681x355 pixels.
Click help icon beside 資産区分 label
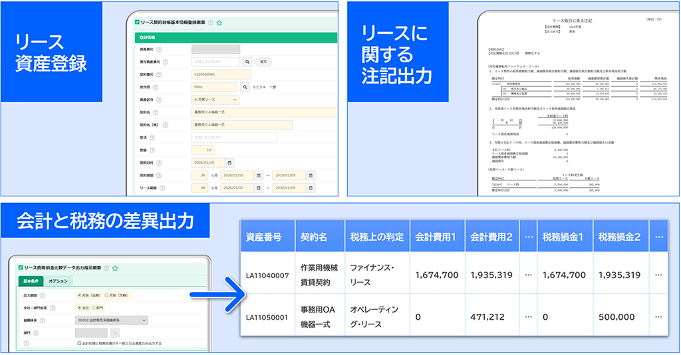tap(160, 100)
